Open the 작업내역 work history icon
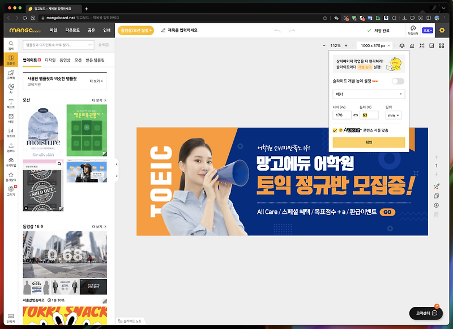This screenshot has width=453, height=329. click(413, 30)
